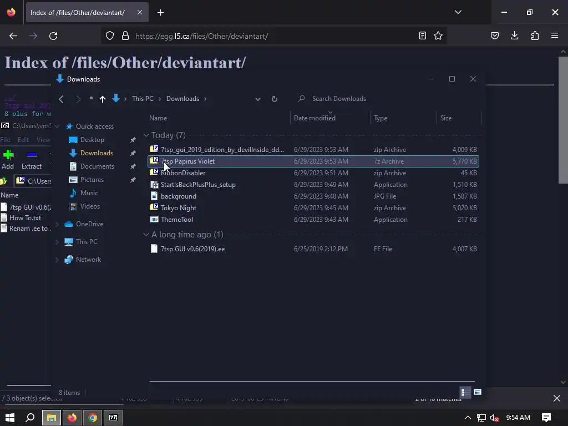
Task: Toggle Firefox reader view
Action: [422, 35]
